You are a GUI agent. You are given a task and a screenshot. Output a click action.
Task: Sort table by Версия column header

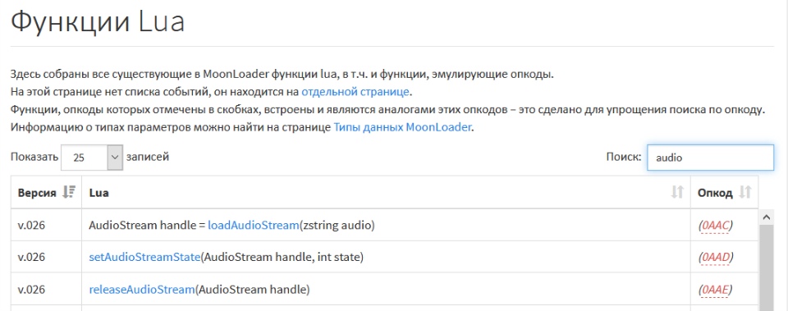[x=46, y=193]
